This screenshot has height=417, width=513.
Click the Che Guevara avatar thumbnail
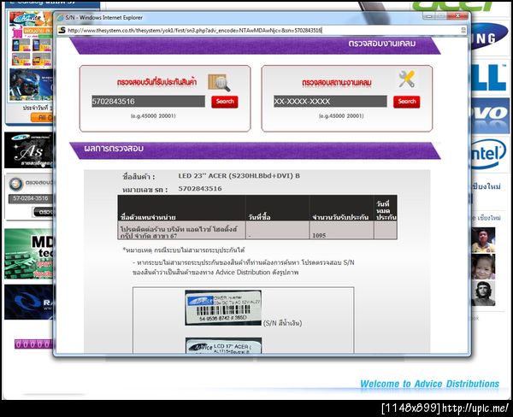(x=483, y=293)
